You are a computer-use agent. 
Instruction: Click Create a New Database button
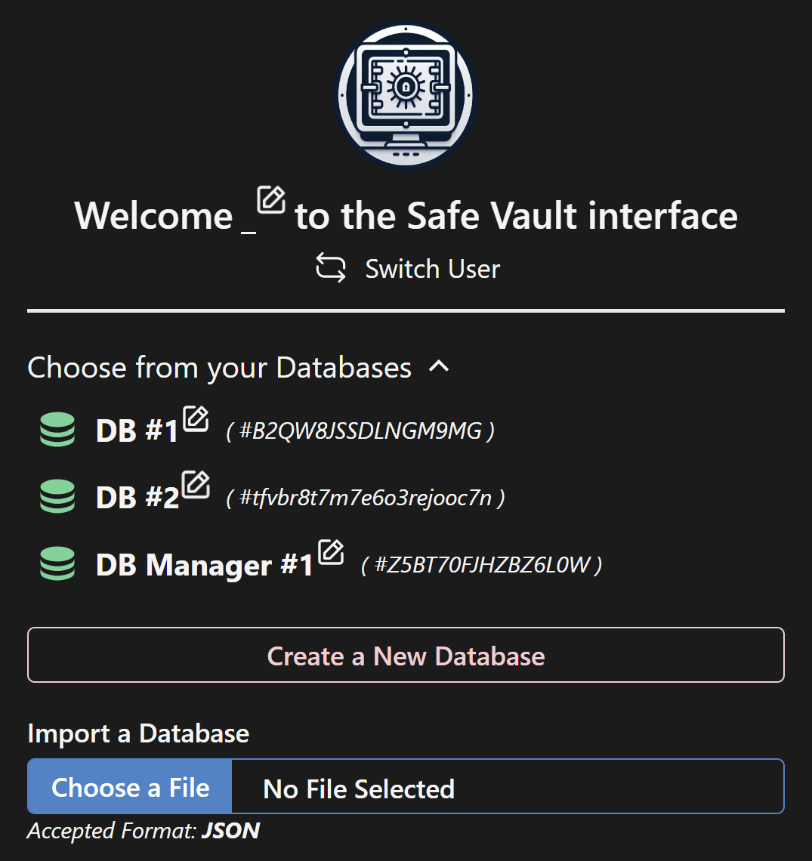[x=406, y=655]
